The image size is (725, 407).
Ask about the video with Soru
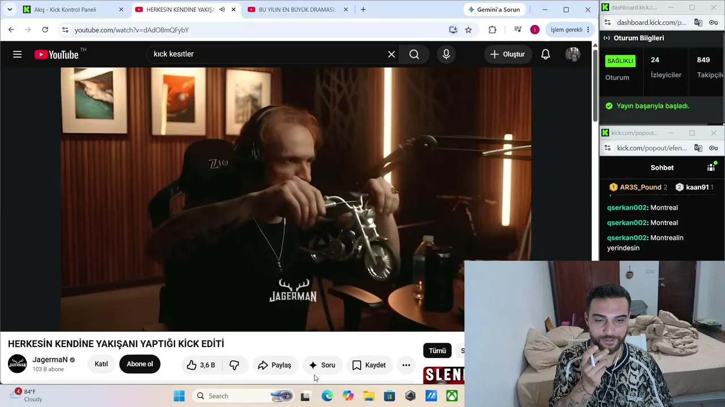point(322,365)
